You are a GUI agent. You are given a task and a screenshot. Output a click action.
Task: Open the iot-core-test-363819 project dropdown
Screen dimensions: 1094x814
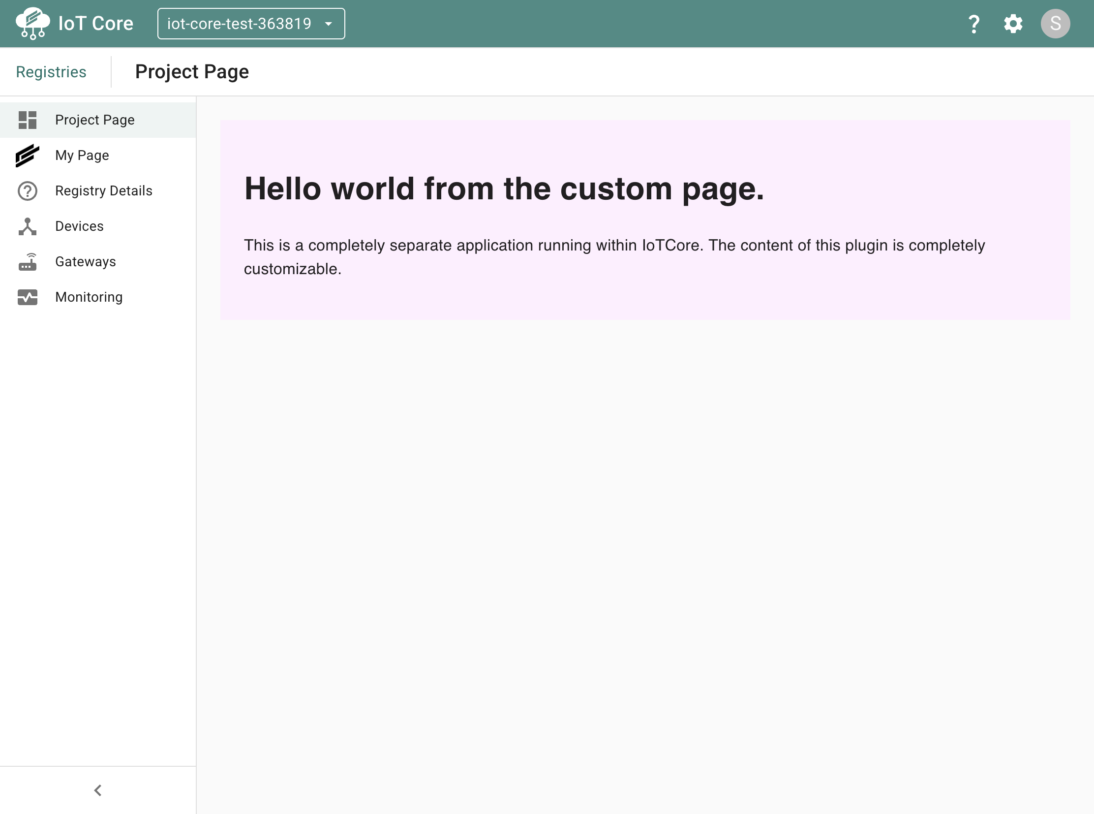(x=251, y=24)
